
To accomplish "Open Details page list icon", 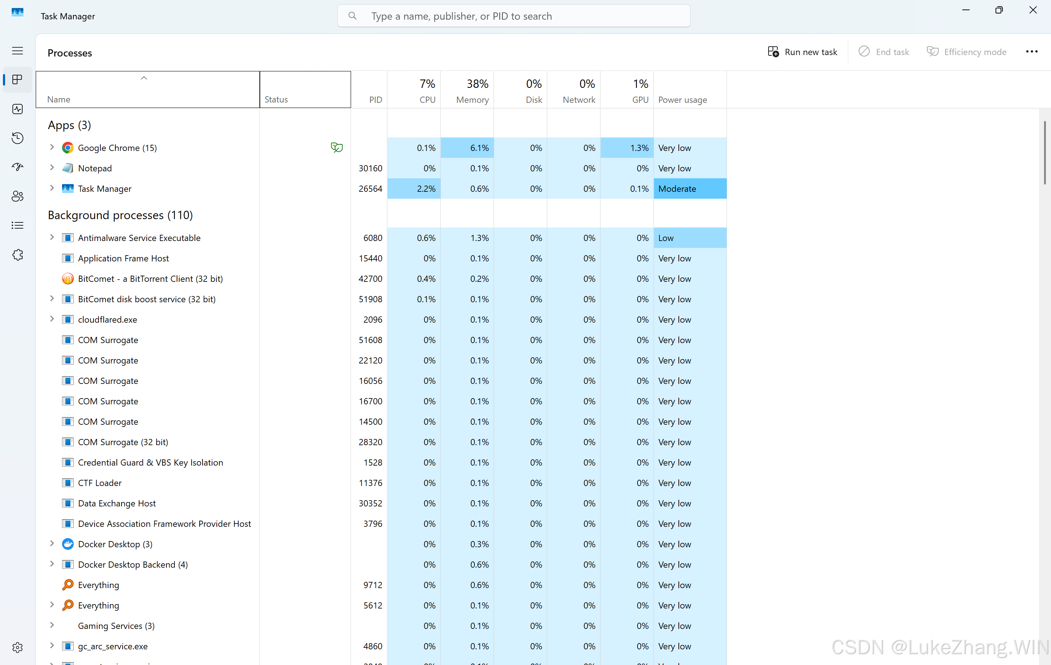I will point(18,225).
